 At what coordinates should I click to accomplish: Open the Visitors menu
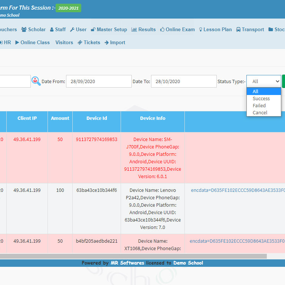click(64, 43)
